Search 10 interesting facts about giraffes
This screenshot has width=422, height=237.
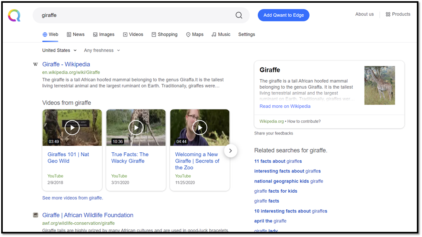(x=291, y=211)
